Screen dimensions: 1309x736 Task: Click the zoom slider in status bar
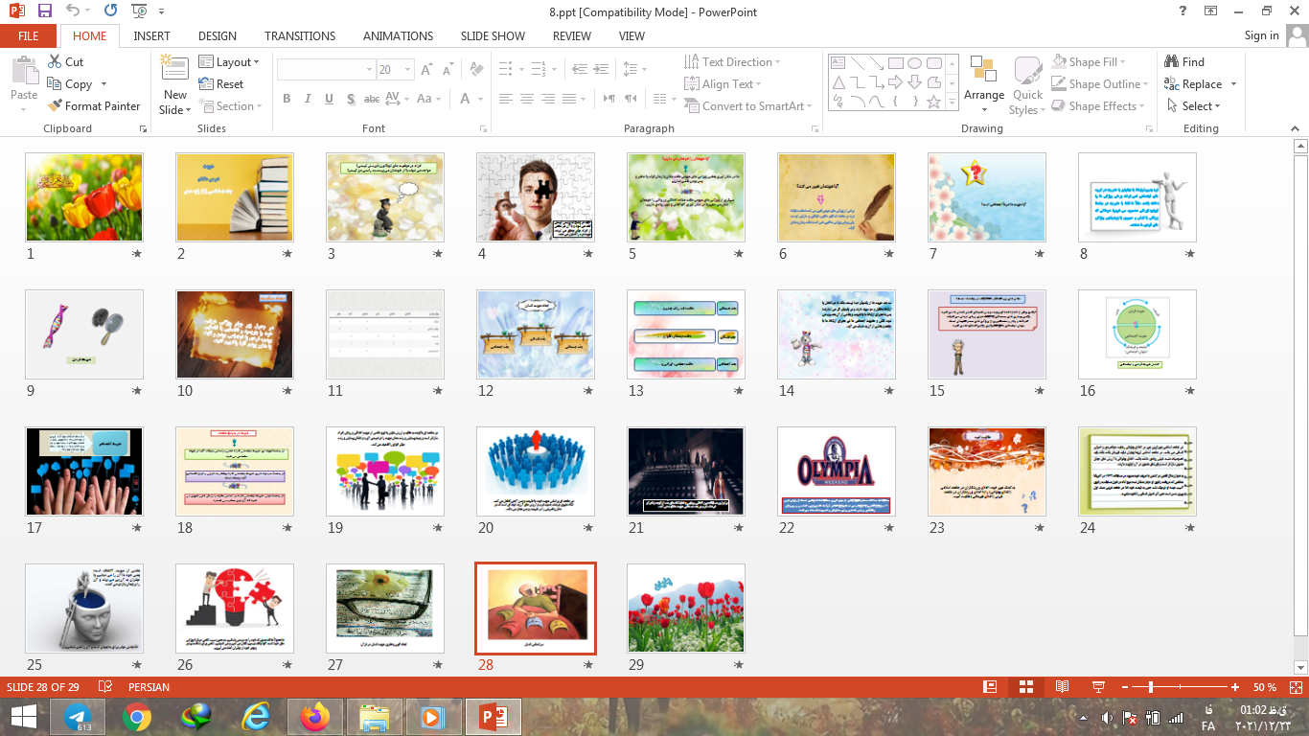tap(1151, 687)
